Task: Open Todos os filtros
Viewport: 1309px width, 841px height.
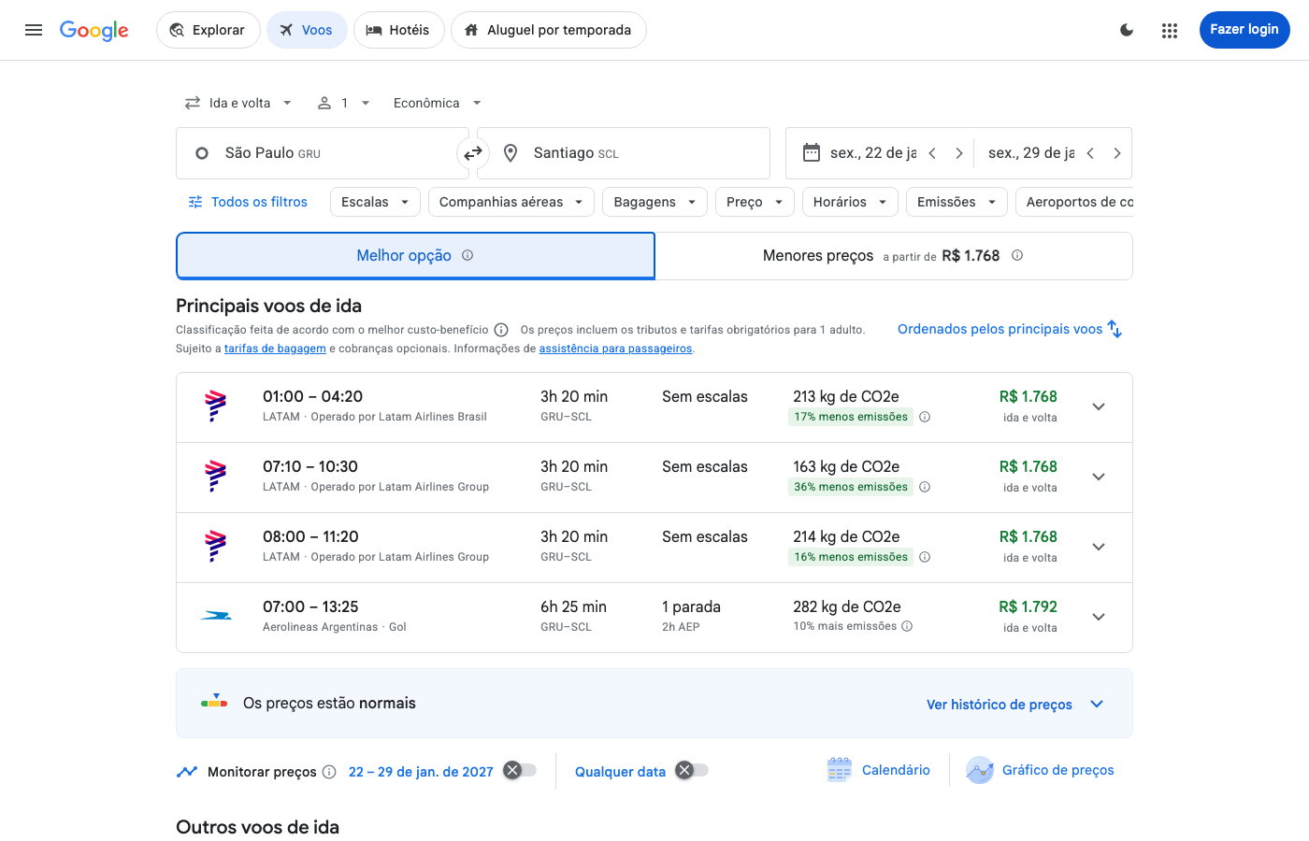Action: coord(249,202)
